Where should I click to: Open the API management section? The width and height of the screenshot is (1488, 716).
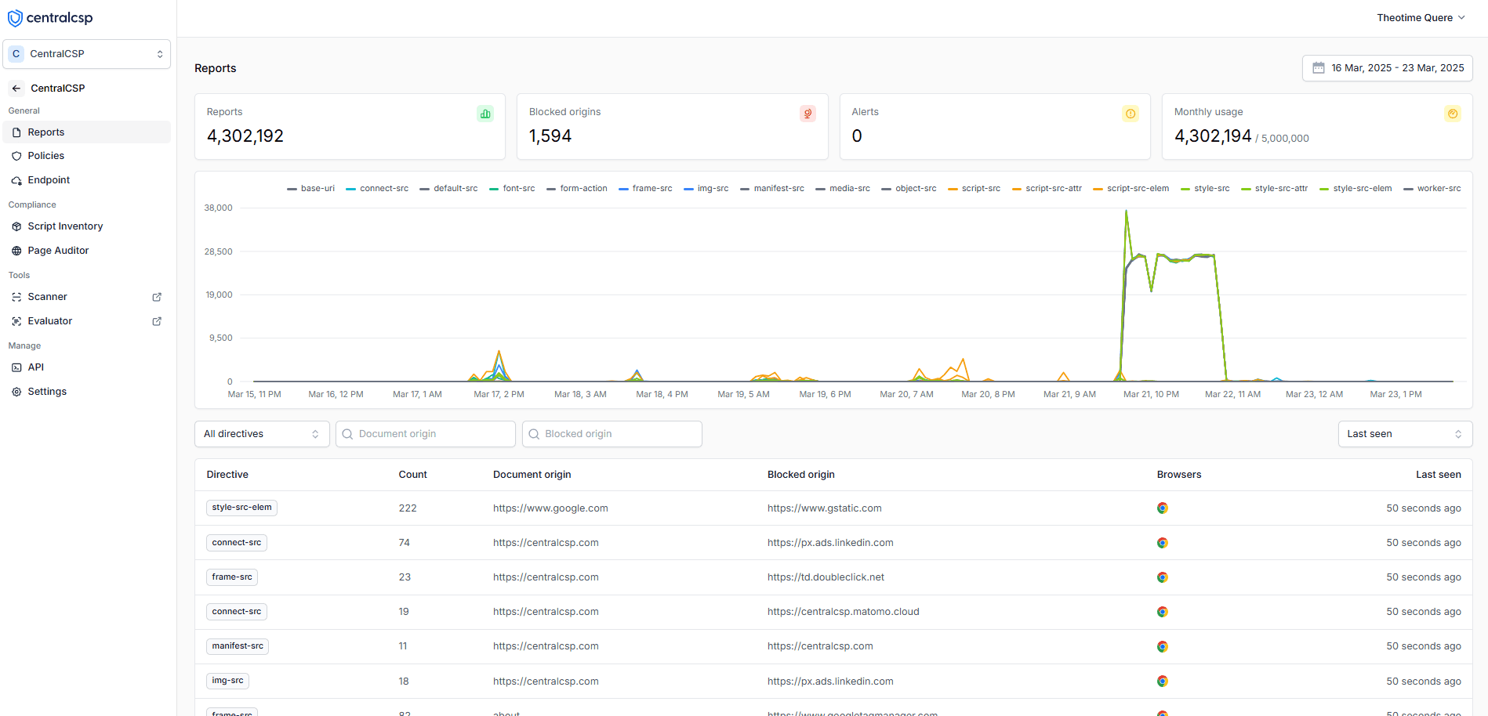[x=34, y=367]
